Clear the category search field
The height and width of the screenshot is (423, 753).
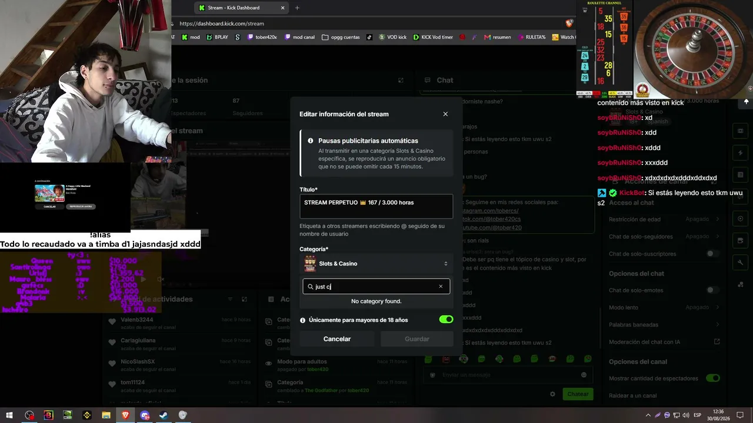pyautogui.click(x=441, y=287)
